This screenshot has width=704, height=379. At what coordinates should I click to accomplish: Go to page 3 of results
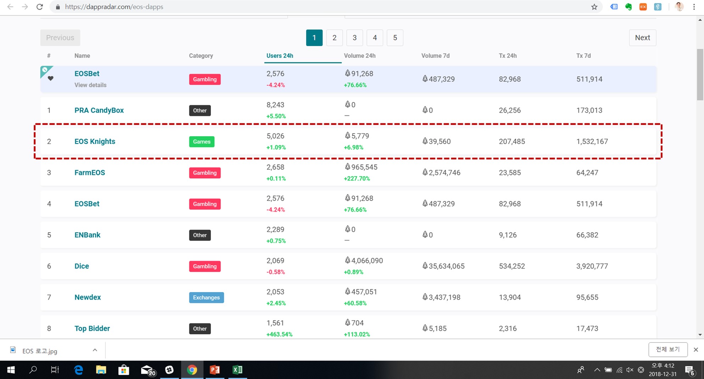tap(354, 38)
